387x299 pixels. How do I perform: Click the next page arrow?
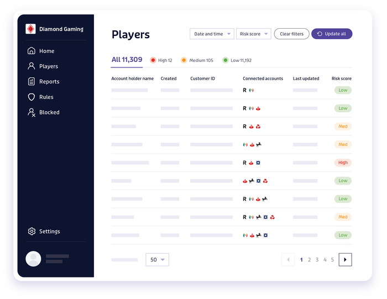click(345, 260)
